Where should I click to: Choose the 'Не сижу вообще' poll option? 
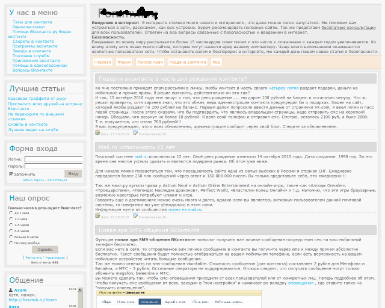12,242
